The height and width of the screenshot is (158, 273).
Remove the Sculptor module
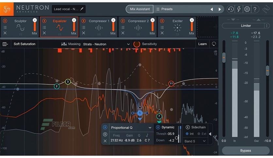click(x=5, y=33)
